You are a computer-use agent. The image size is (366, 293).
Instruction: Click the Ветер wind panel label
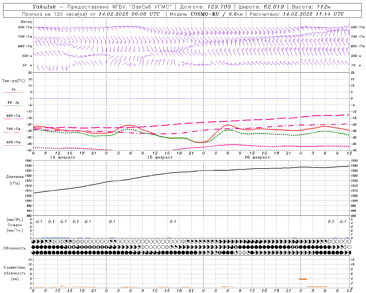26,22
